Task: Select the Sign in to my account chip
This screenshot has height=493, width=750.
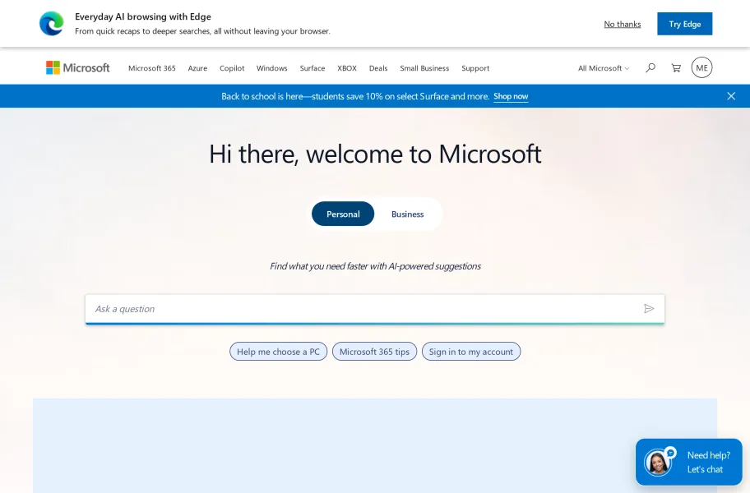Action: 471,352
